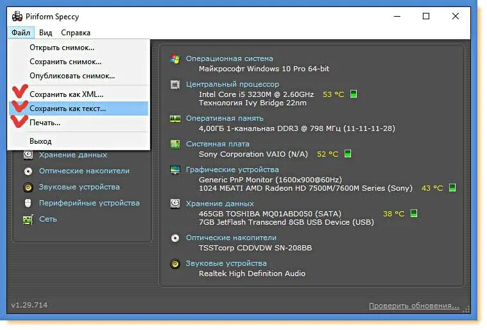Open Центральный процессор summary heading

click(232, 84)
